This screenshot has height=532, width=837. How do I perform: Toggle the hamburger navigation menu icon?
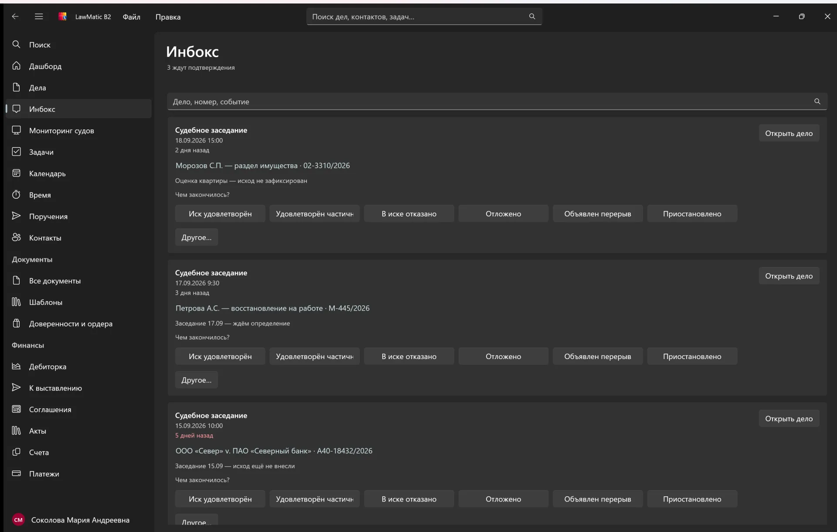39,17
